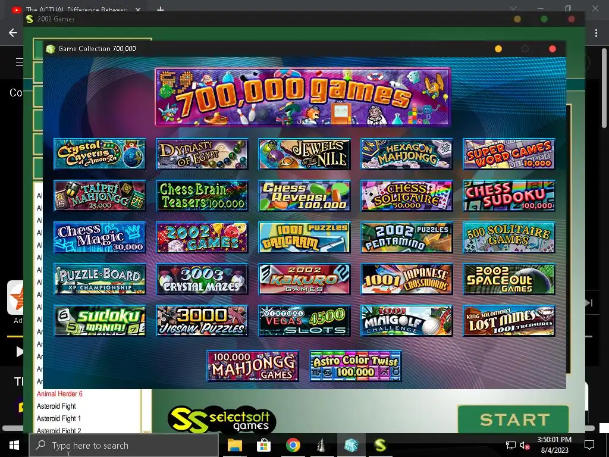Select Chess Solitaire 50,000 banner
The width and height of the screenshot is (609, 457).
tap(407, 195)
